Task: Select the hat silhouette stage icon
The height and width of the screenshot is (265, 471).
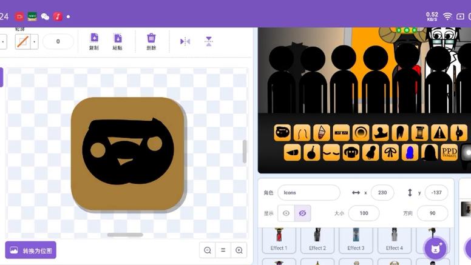Action: [381, 132]
